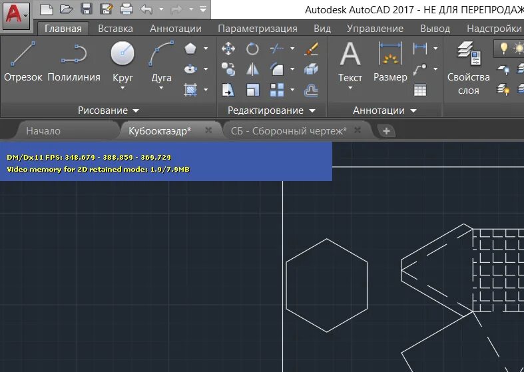Expand the Дуга options dropdown arrow

161,88
